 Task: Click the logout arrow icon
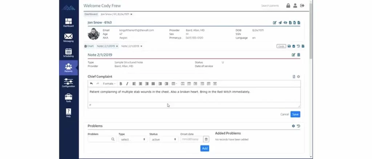[x=302, y=6]
